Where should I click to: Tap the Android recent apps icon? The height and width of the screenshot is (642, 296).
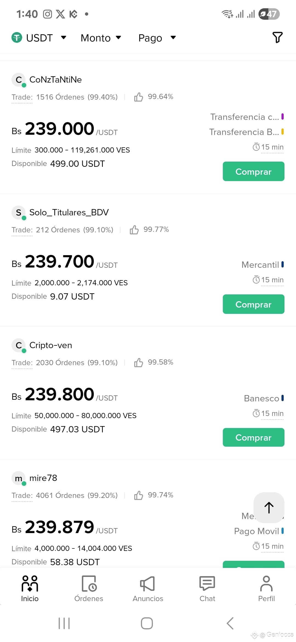click(64, 623)
